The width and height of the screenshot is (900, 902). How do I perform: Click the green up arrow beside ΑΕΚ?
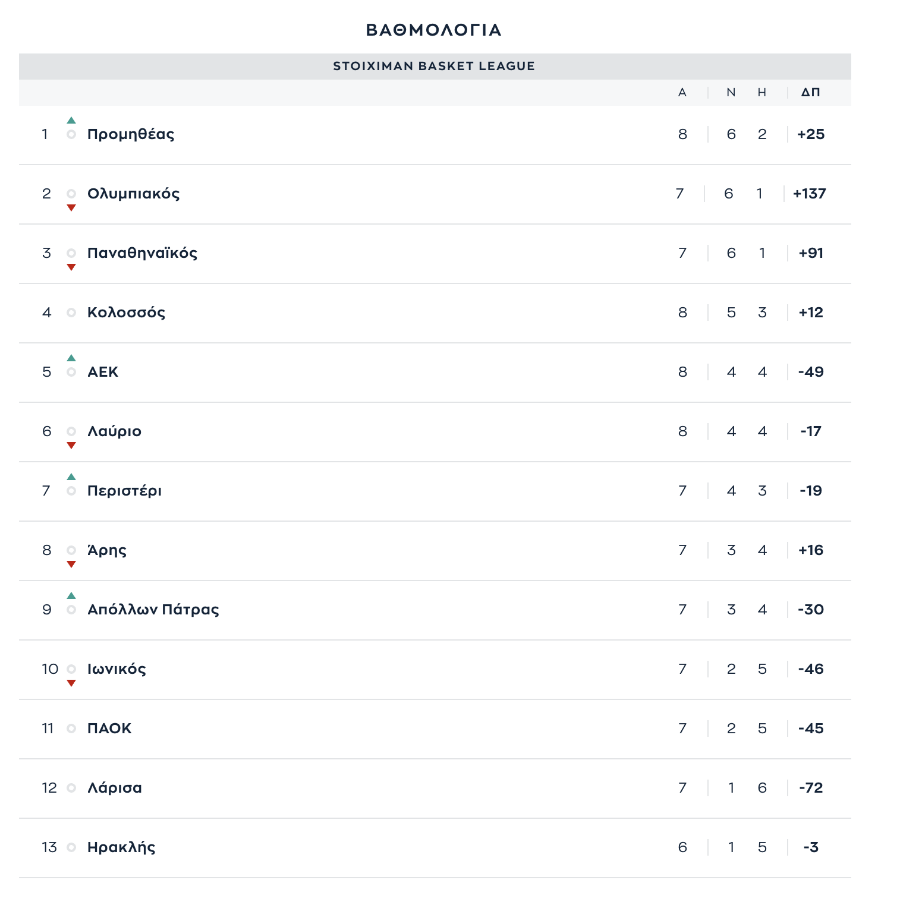[71, 358]
